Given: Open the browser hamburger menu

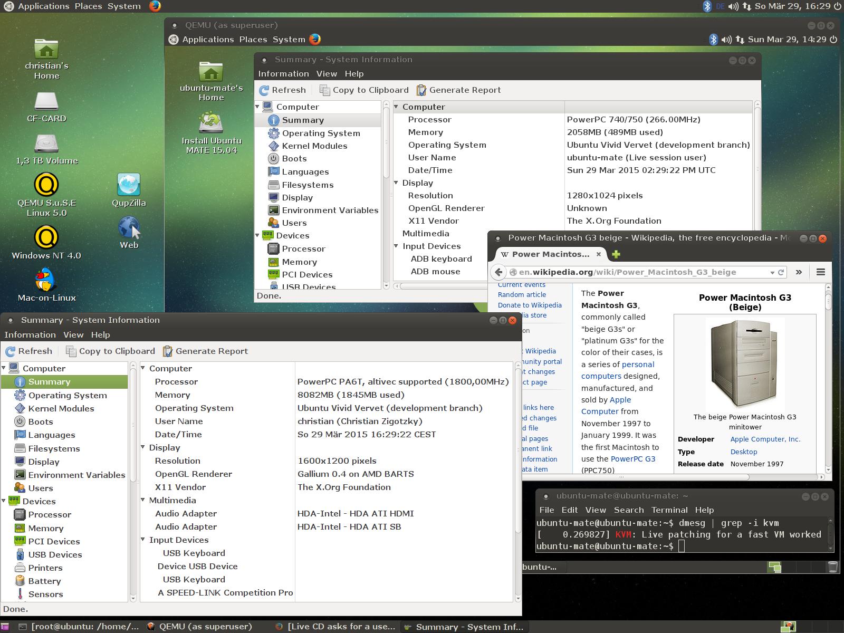Looking at the screenshot, I should (x=820, y=272).
